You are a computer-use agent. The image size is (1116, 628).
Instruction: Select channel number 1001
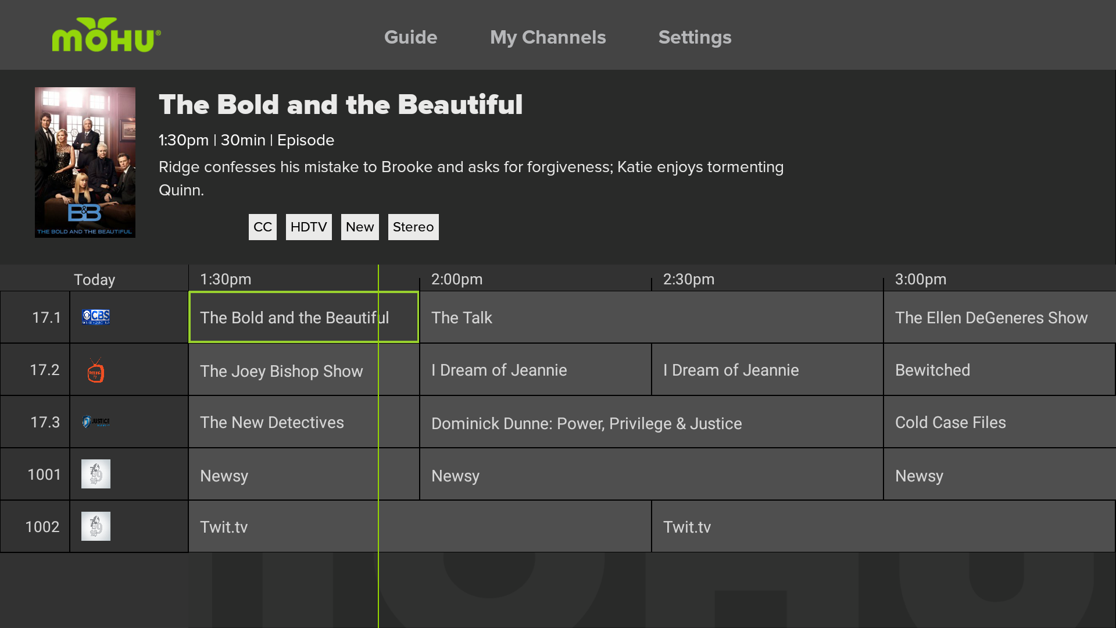coord(44,474)
